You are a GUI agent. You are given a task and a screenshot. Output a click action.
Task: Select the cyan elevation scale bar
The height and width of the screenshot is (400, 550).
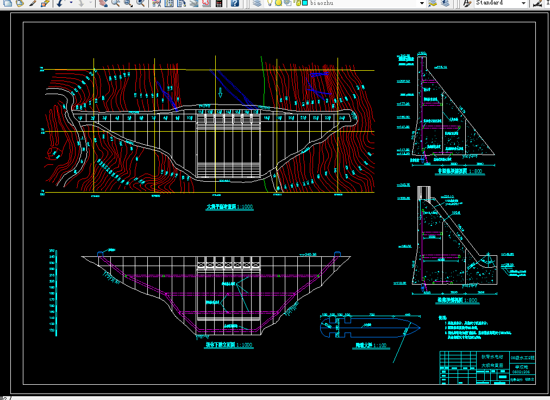pos(56,293)
